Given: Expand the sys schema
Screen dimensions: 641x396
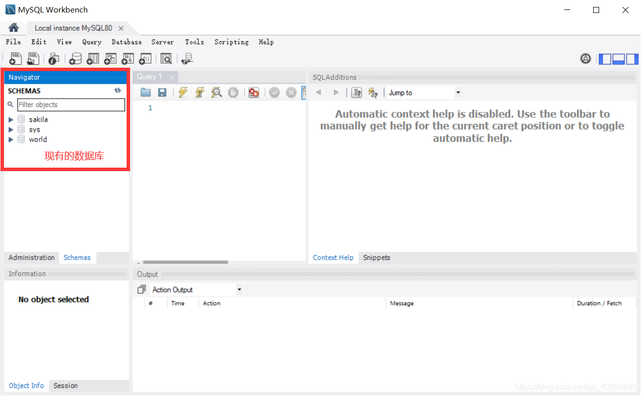Looking at the screenshot, I should click(x=11, y=129).
